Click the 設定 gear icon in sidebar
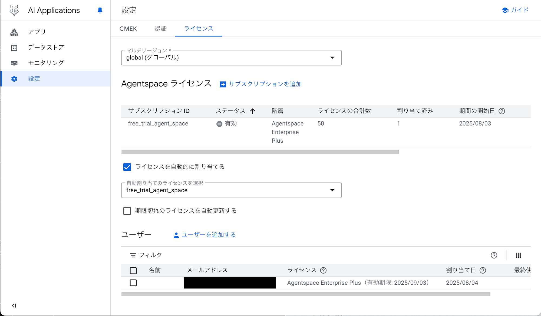Viewport: 541px width, 316px height. (14, 79)
